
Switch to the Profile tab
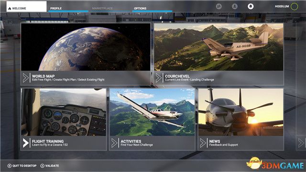56,9
